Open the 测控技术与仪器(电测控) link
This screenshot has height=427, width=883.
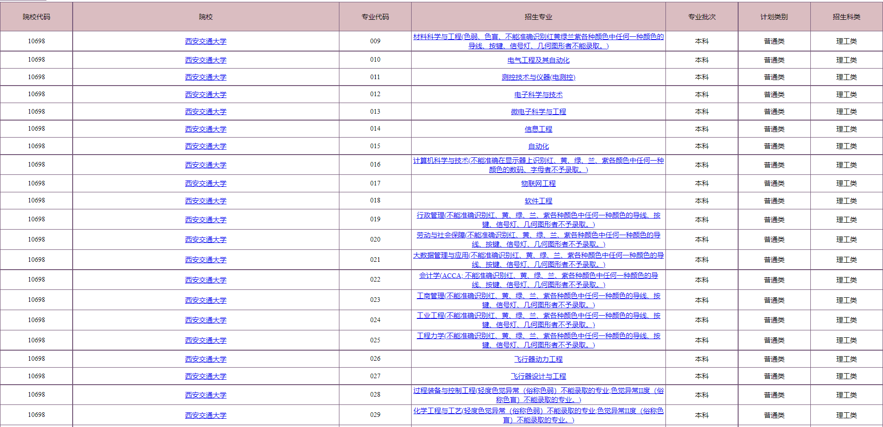click(538, 77)
